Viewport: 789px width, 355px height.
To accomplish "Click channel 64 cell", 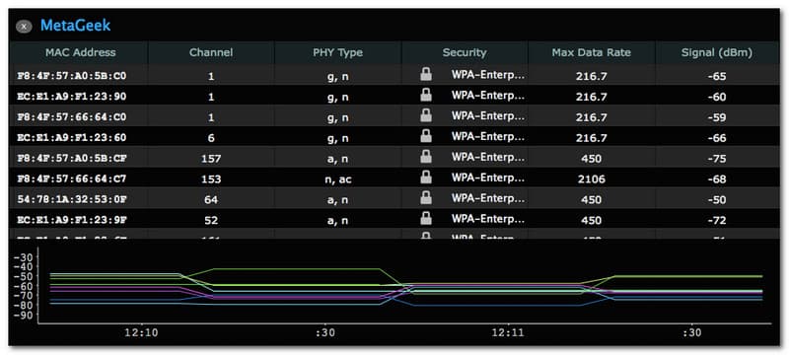I will tap(211, 200).
